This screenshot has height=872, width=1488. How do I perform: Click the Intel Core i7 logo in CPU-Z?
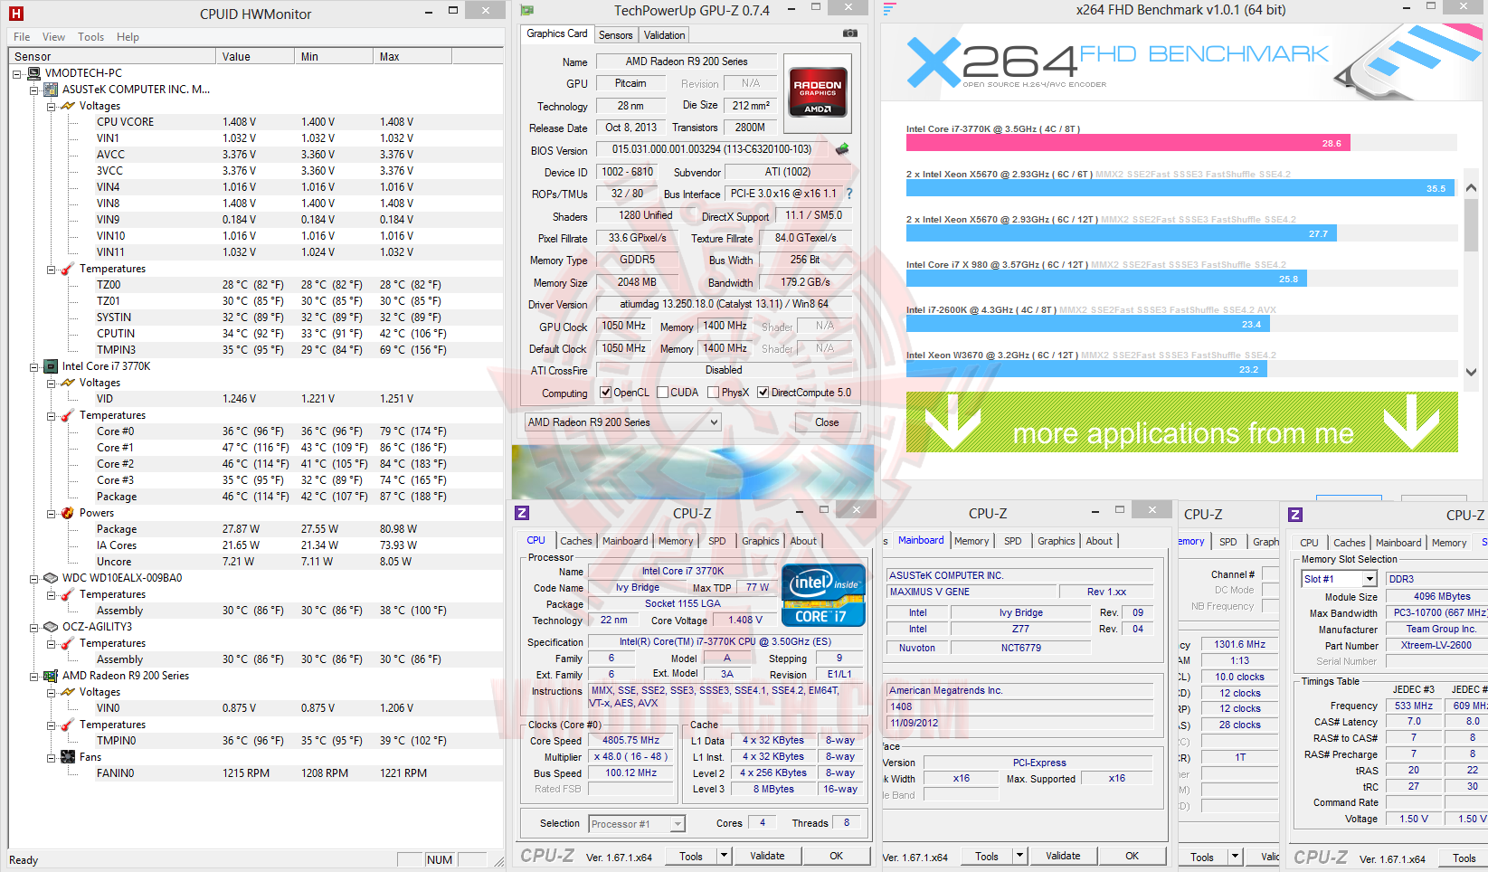point(823,595)
